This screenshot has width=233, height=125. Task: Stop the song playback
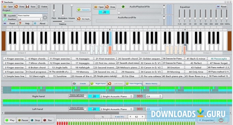pos(35,120)
